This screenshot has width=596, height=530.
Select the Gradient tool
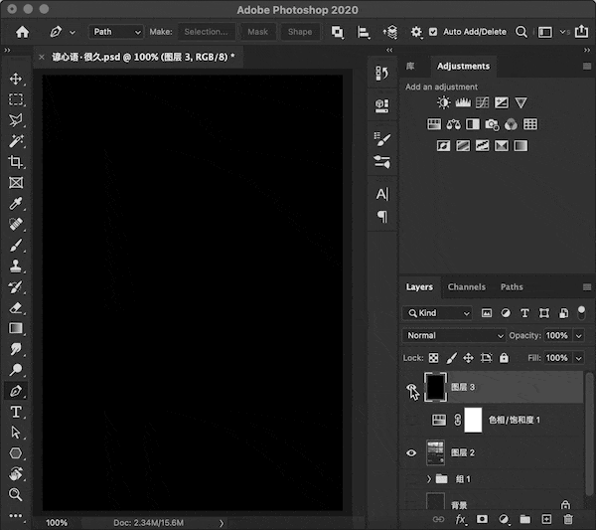pos(16,328)
